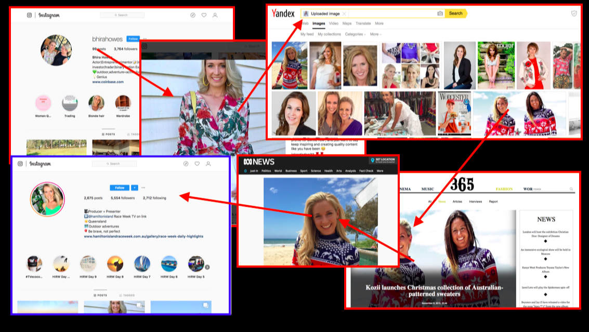Viewport: 589px width, 332px height.
Task: Click the Yandex logo
Action: (x=283, y=14)
